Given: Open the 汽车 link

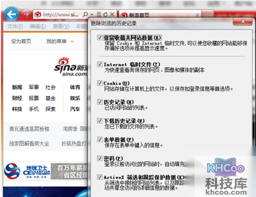Looking at the screenshot, I should click(75, 109).
